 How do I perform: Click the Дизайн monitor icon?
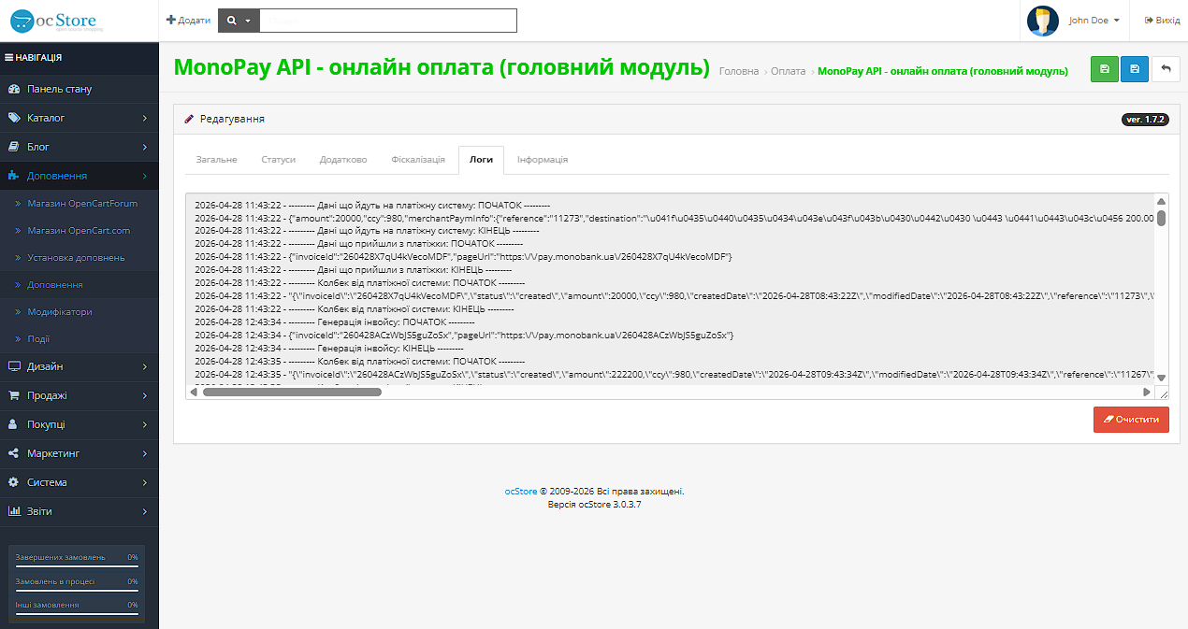coord(13,367)
